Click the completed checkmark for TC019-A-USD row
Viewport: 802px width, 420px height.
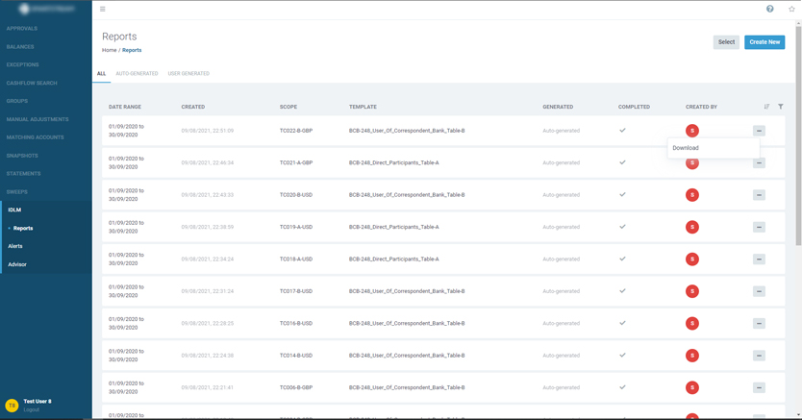coord(622,227)
